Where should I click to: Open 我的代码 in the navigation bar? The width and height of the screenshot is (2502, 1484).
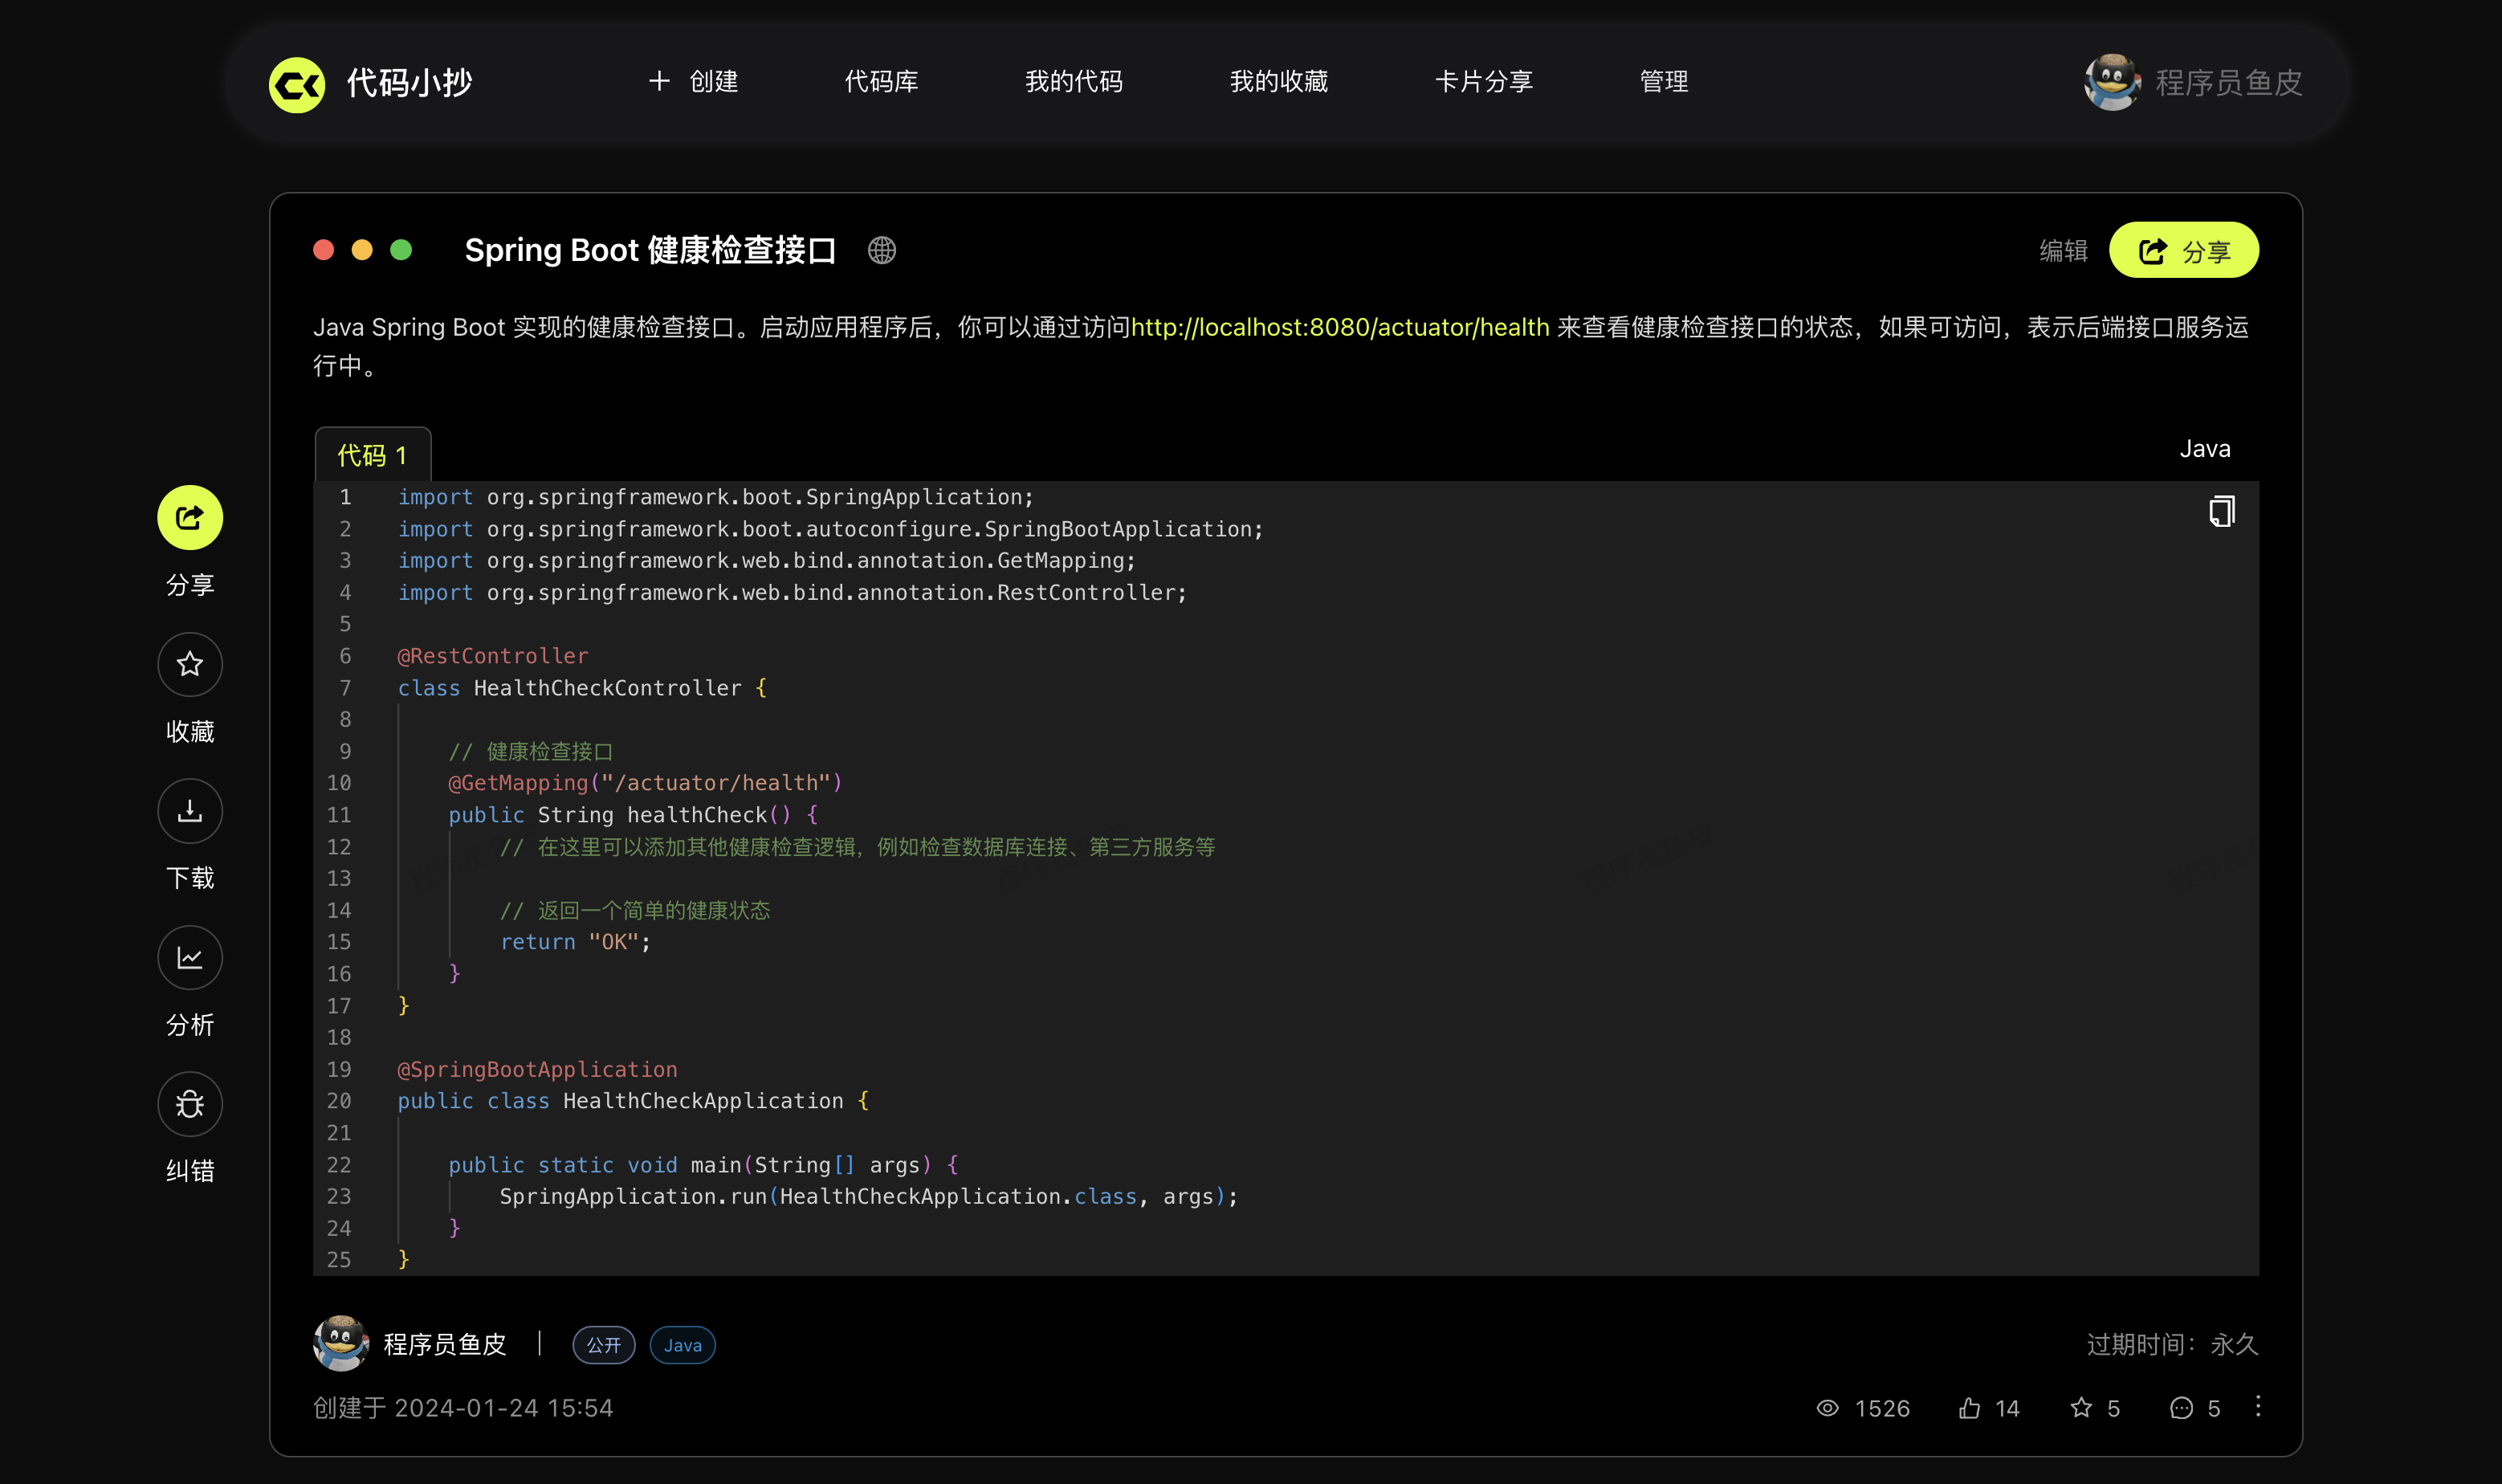pyautogui.click(x=1074, y=82)
